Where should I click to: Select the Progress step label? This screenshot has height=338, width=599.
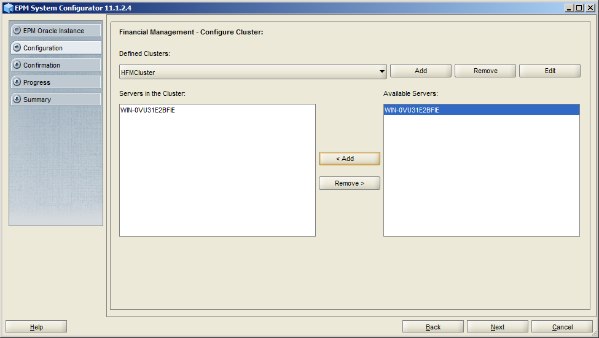click(37, 82)
